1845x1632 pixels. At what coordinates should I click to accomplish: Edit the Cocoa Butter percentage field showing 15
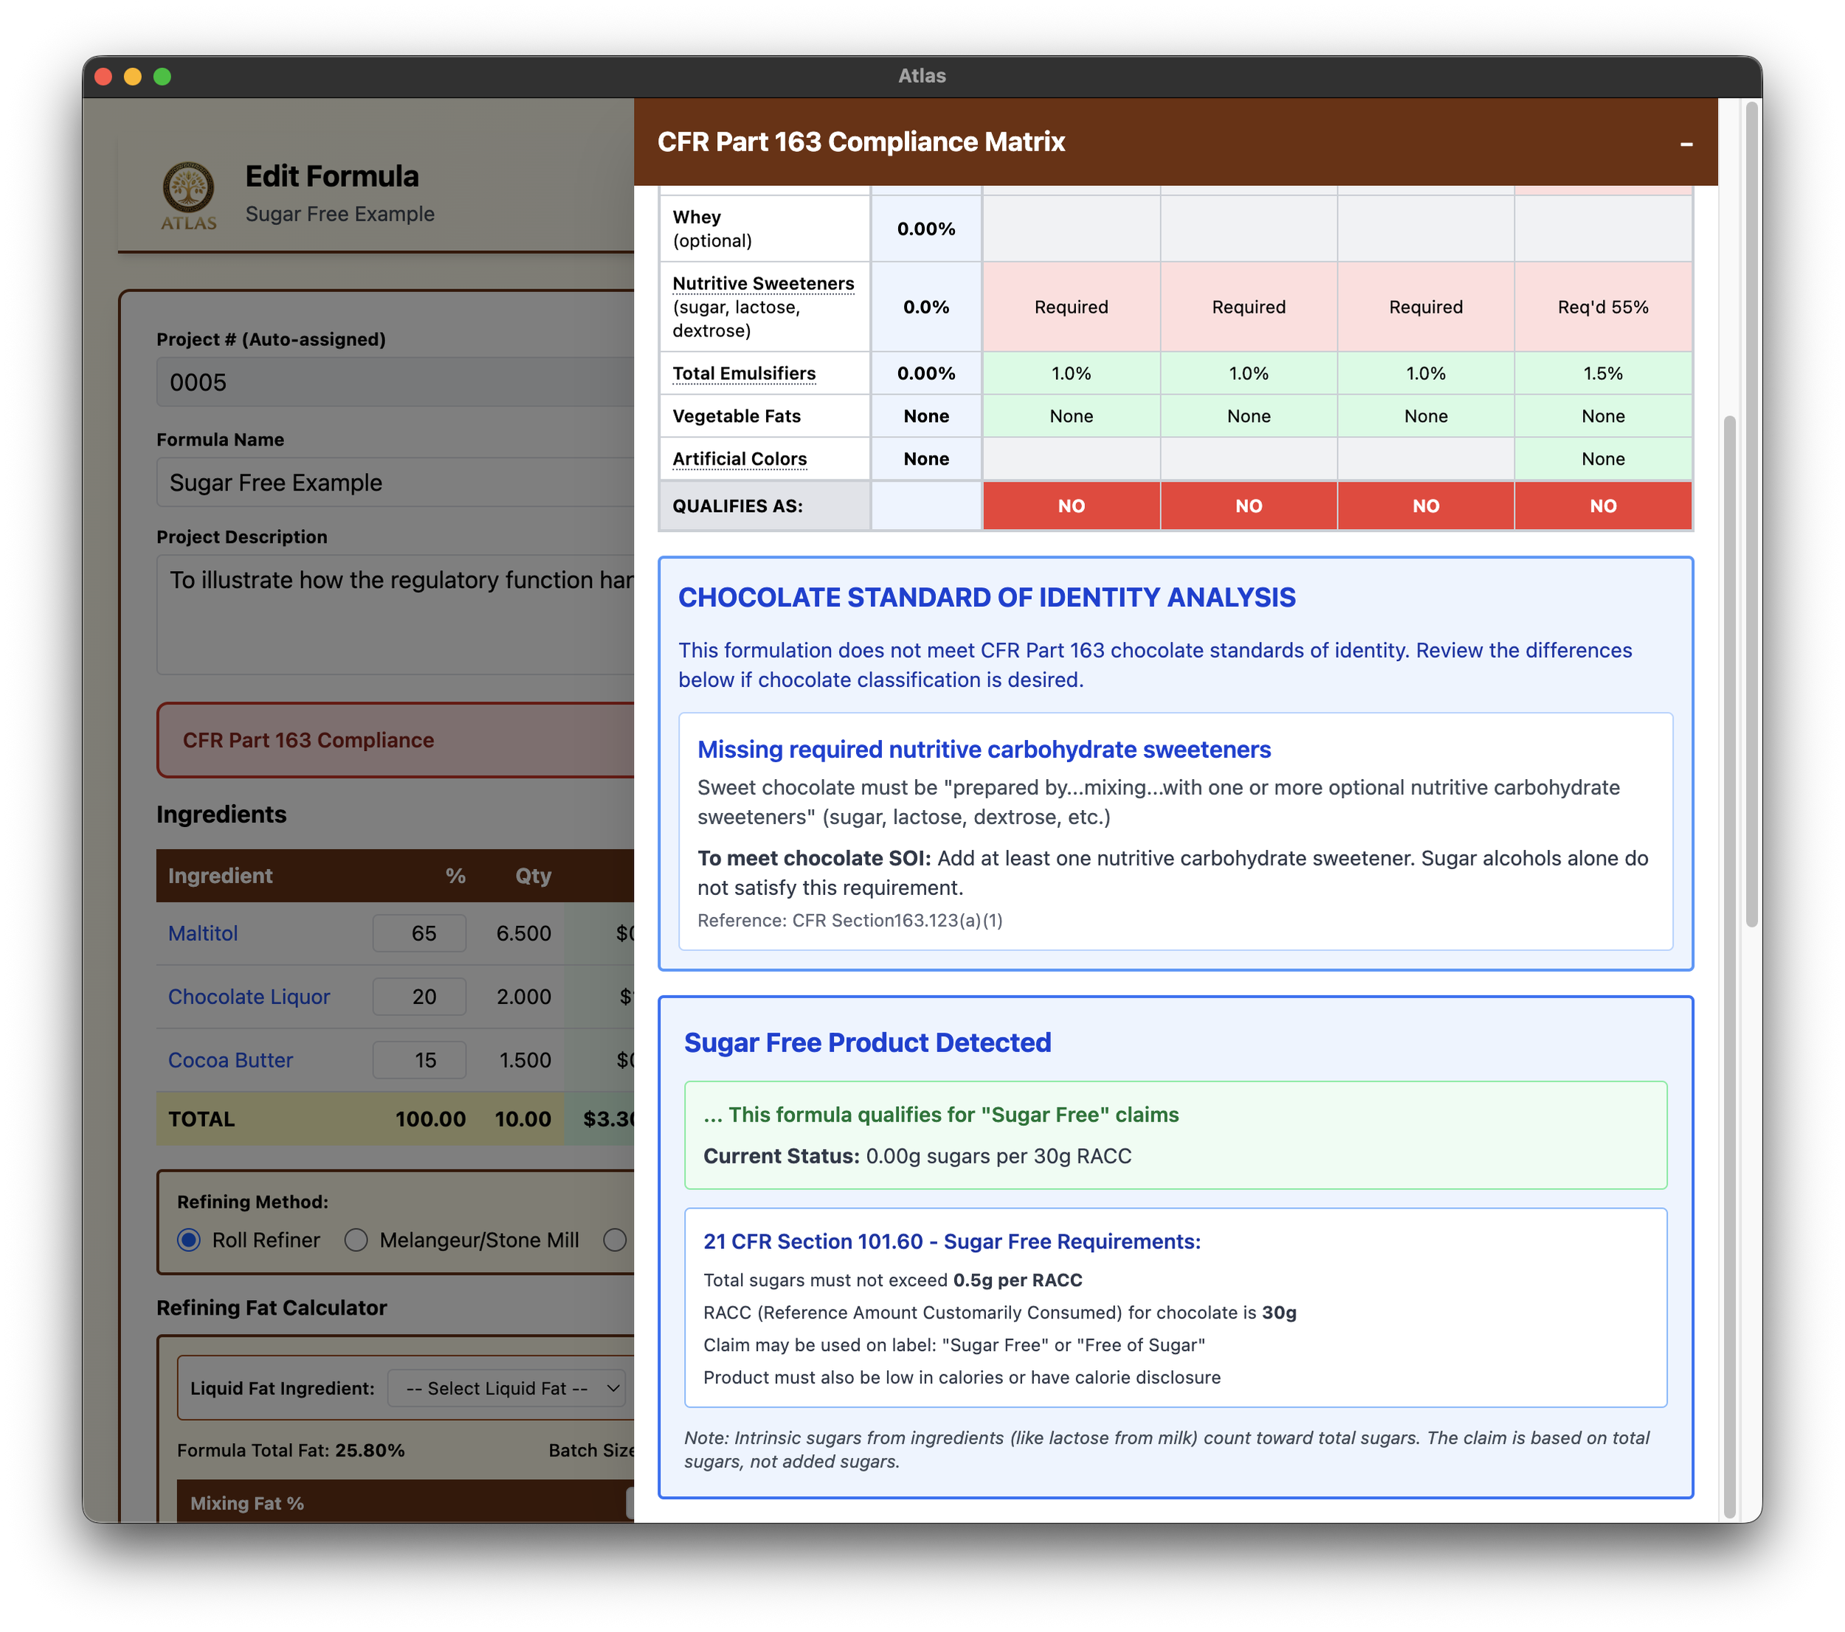419,1060
